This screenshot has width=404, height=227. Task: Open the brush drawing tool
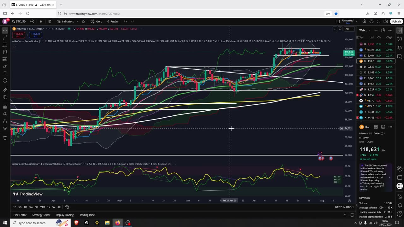pyautogui.click(x=5, y=66)
